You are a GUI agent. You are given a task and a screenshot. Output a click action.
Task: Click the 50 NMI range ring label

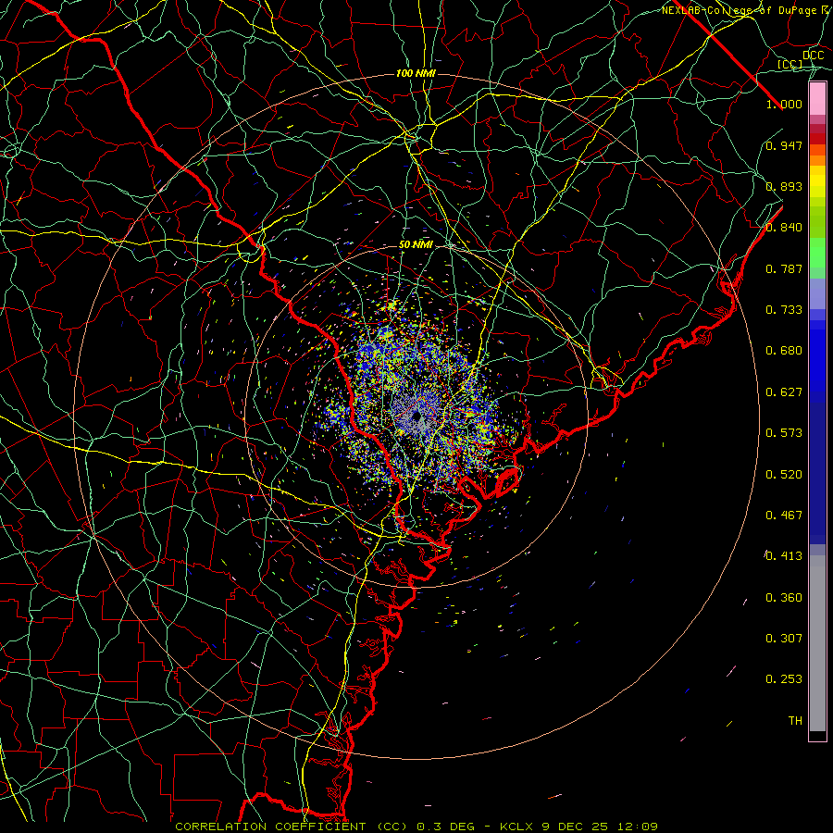(416, 245)
